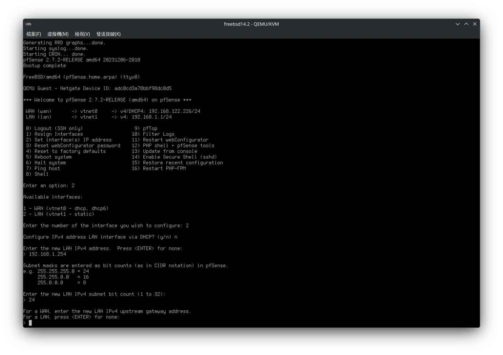The width and height of the screenshot is (503, 355).
Task: Click menu line '7) Ping host'
Action: [x=43, y=168]
